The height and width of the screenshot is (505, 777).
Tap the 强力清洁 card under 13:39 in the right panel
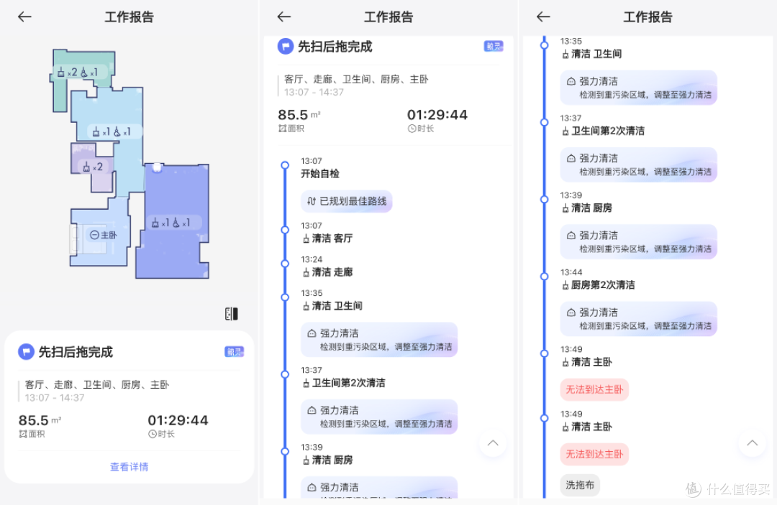coord(639,242)
